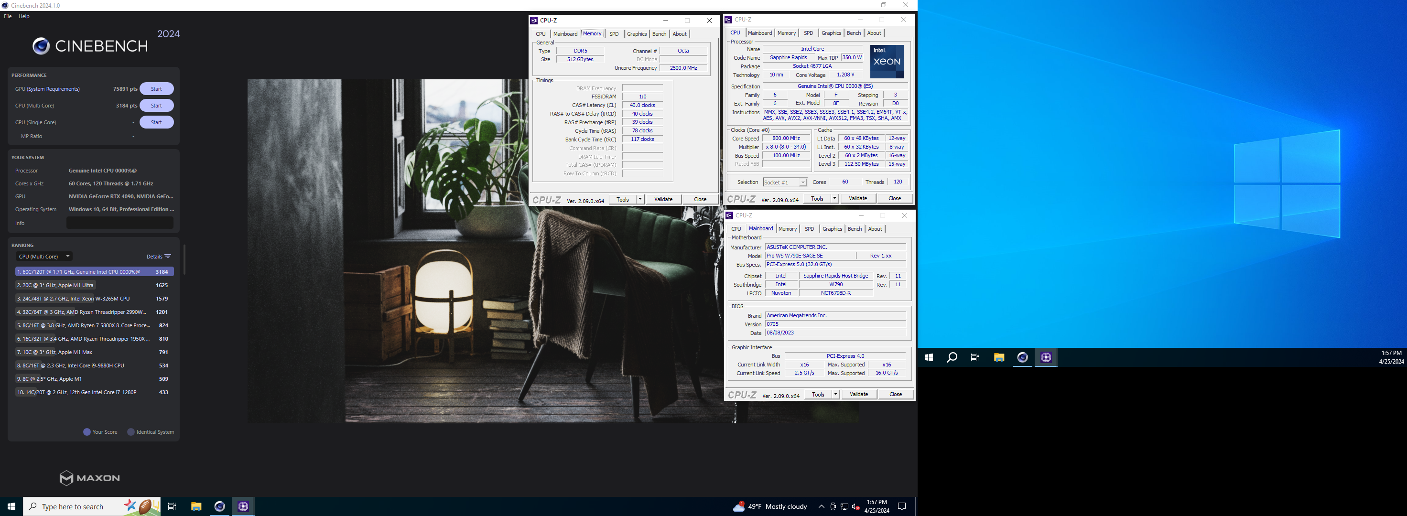Click the search icon on second monitor taskbar

[952, 357]
